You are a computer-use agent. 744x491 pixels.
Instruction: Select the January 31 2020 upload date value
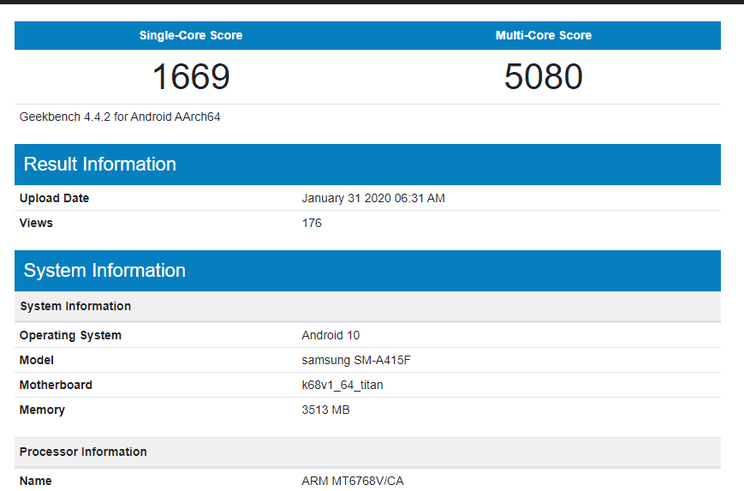[373, 198]
